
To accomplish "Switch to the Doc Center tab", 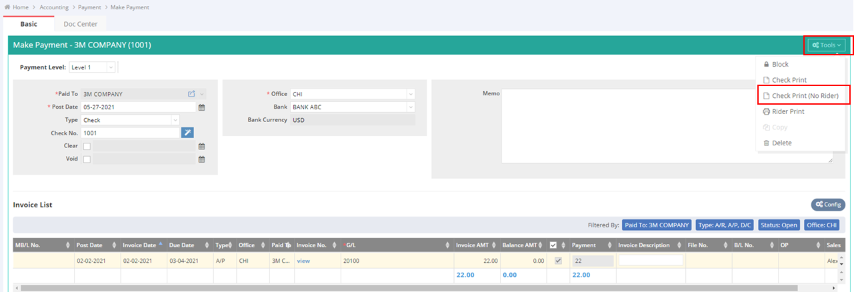I will [80, 24].
